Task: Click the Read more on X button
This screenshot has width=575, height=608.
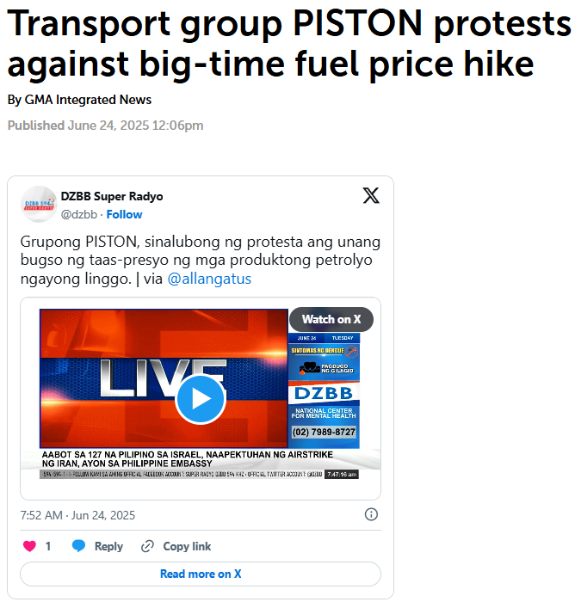Action: [201, 574]
